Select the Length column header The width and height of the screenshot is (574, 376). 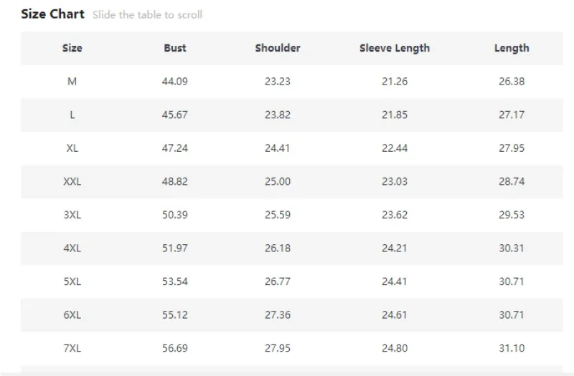512,48
